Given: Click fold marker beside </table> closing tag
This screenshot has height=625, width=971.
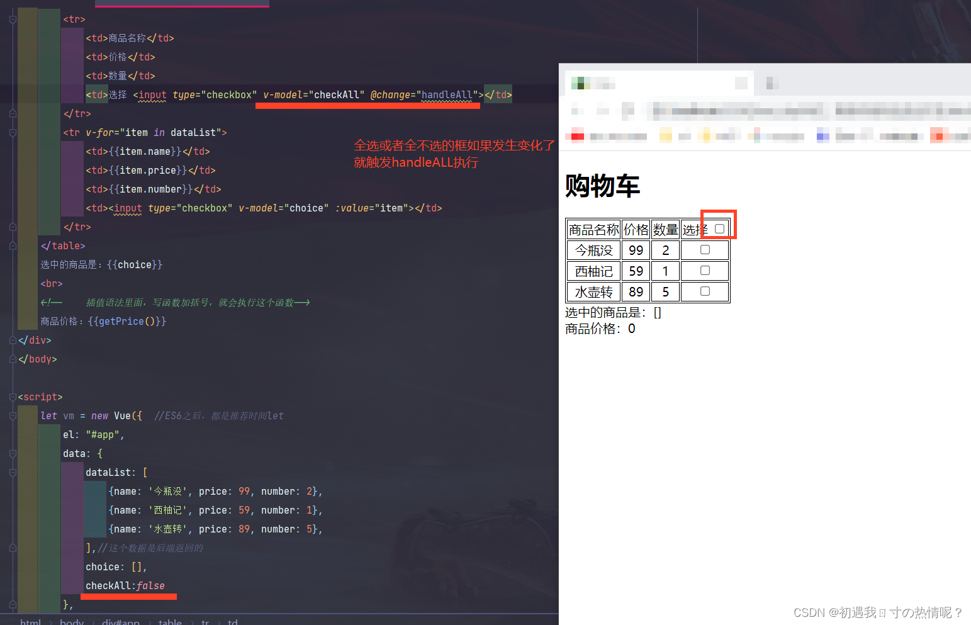Looking at the screenshot, I should click(x=13, y=246).
